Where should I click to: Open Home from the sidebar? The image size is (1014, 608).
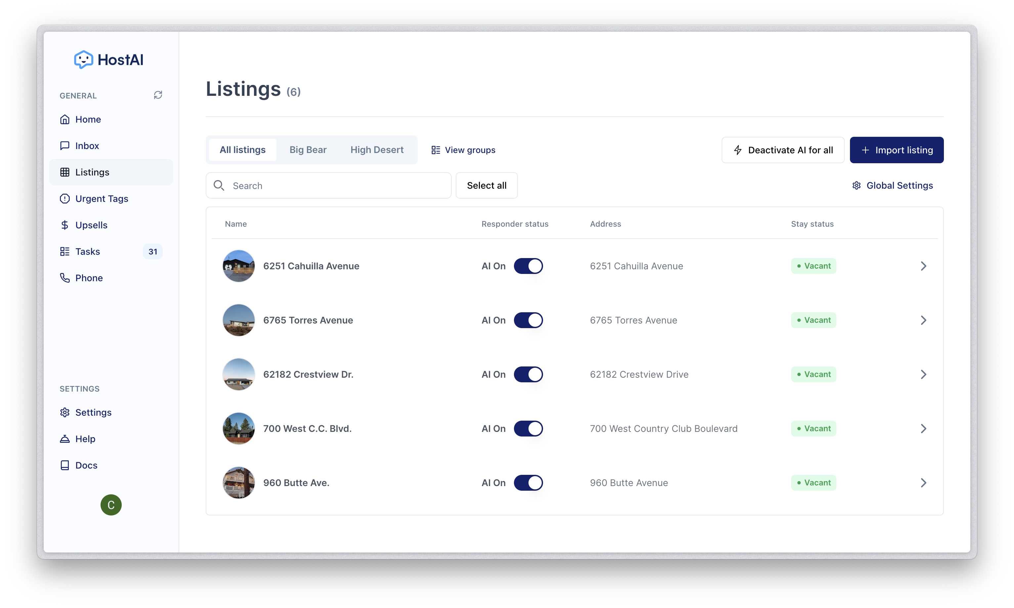point(88,119)
